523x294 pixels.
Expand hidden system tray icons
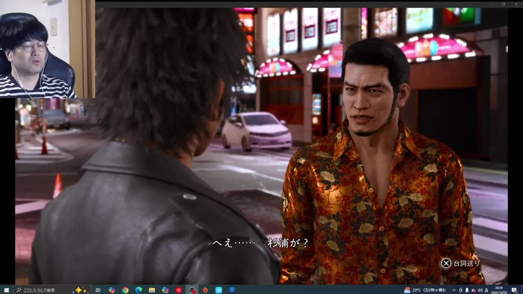tap(454, 290)
